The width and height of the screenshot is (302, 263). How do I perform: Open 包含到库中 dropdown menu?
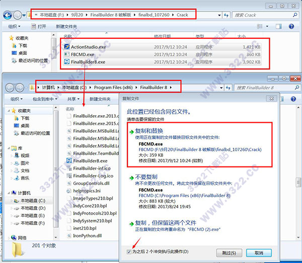[x=45, y=99]
